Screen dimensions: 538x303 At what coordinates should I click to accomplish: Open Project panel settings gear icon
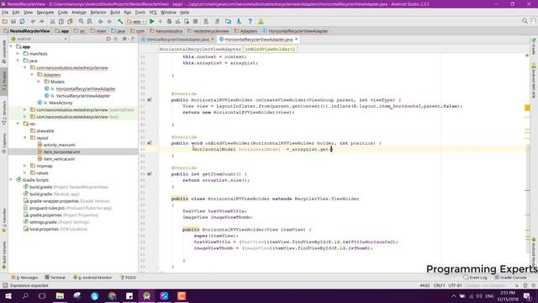tap(124, 39)
